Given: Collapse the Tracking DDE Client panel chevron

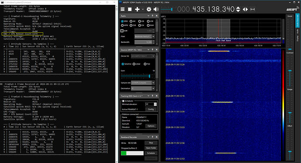Looking at the screenshot, I should click(148, 96).
